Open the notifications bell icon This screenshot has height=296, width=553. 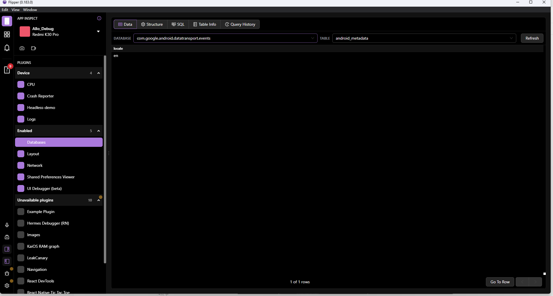point(7,48)
